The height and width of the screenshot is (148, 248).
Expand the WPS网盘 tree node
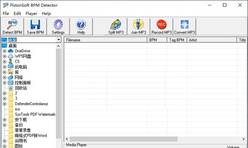tap(5, 56)
